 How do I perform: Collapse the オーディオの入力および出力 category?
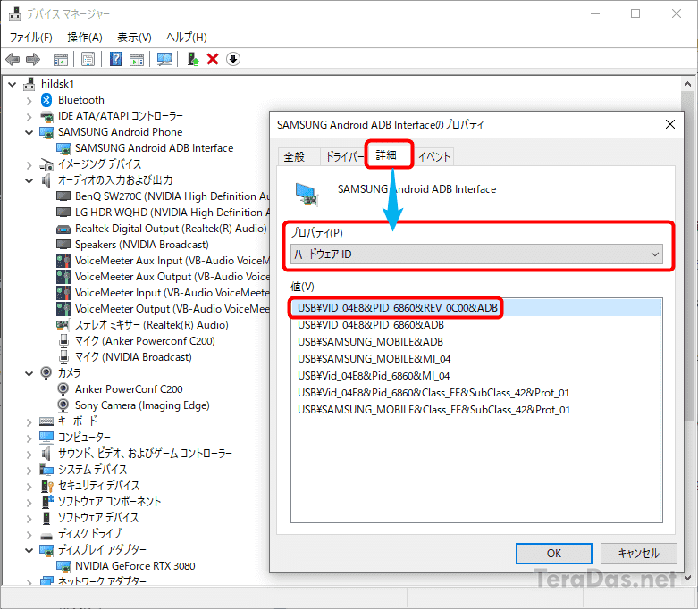[29, 180]
